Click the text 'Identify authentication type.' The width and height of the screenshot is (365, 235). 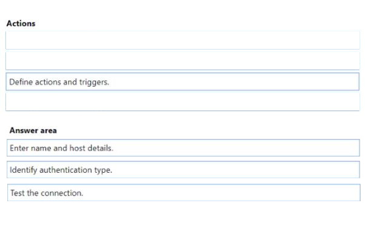pyautogui.click(x=61, y=170)
